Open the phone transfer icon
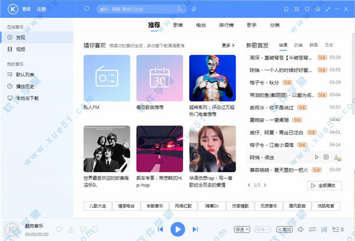The height and width of the screenshot is (241, 355). click(286, 9)
